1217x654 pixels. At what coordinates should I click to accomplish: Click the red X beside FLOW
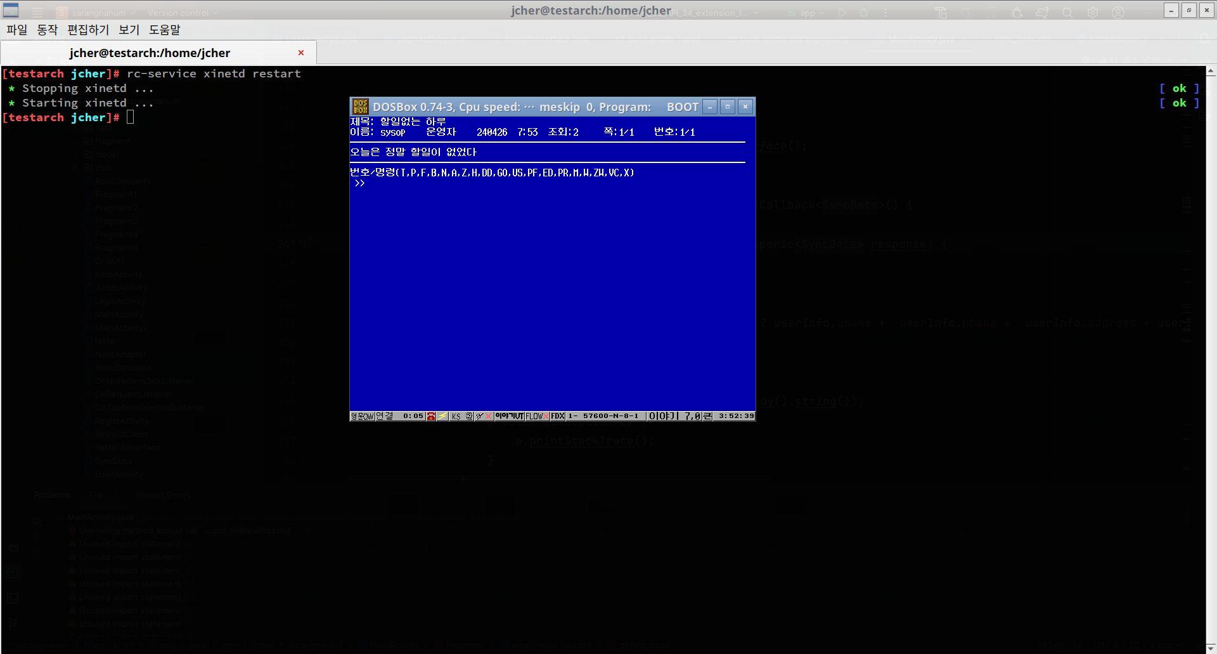(x=546, y=416)
